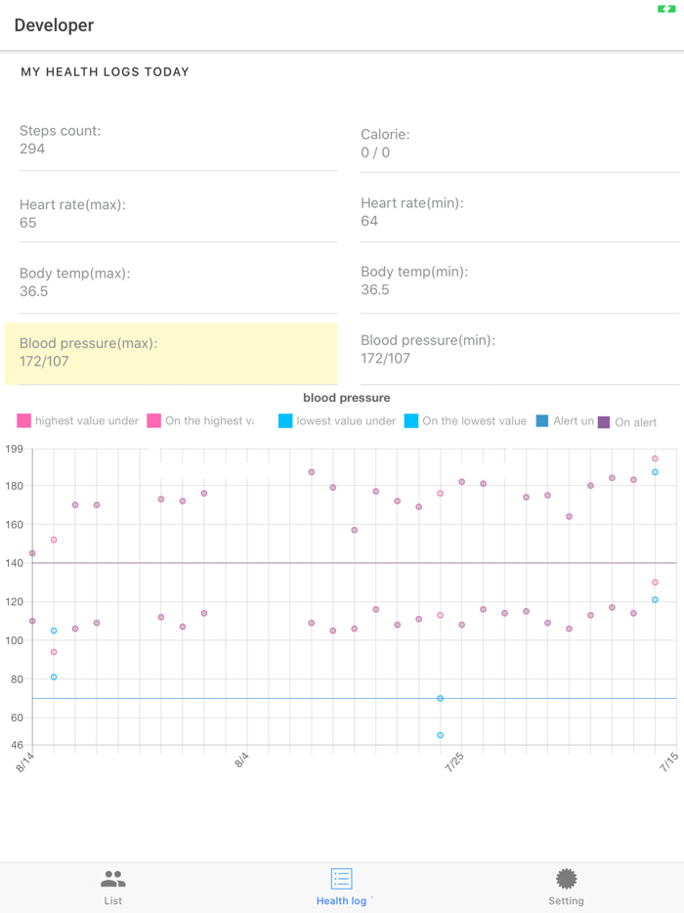684x913 pixels.
Task: Click the 7/25 date axis label
Action: click(454, 761)
